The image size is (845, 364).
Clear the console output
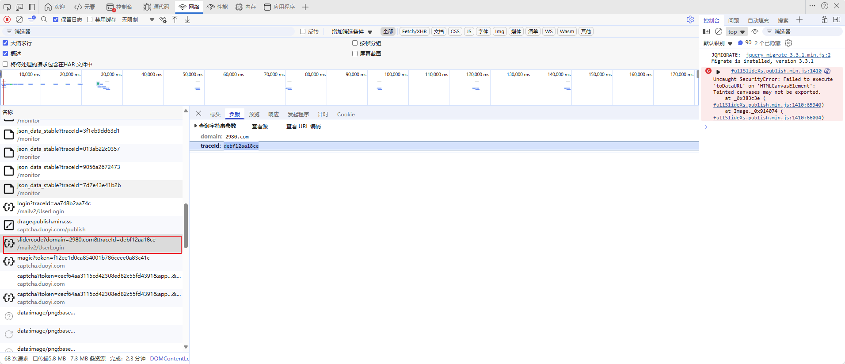point(719,31)
